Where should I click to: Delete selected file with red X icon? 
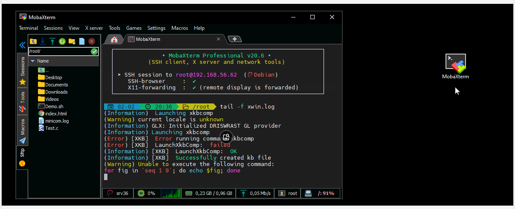pos(92,41)
